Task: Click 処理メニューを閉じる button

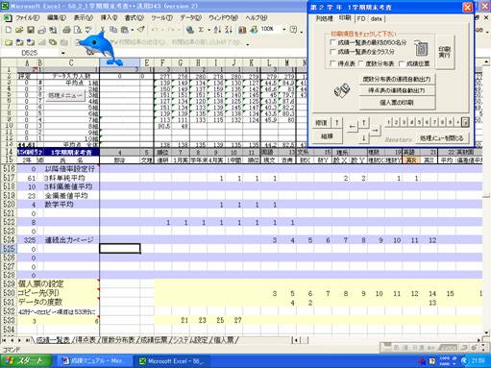Action: 442,138
